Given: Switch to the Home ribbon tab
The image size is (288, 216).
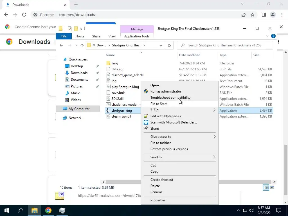Looking at the screenshot, I should 80,36.
